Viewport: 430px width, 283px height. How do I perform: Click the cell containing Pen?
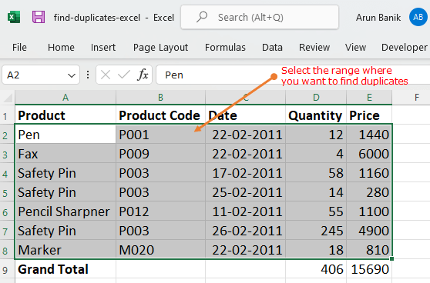66,135
